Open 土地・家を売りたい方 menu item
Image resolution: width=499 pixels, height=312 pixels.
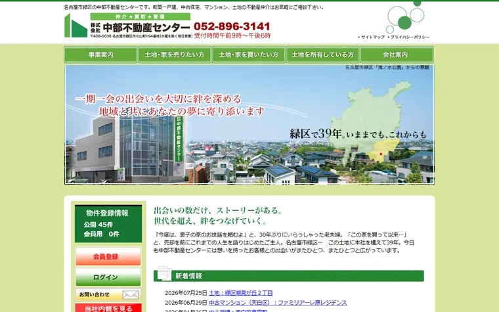pyautogui.click(x=175, y=55)
